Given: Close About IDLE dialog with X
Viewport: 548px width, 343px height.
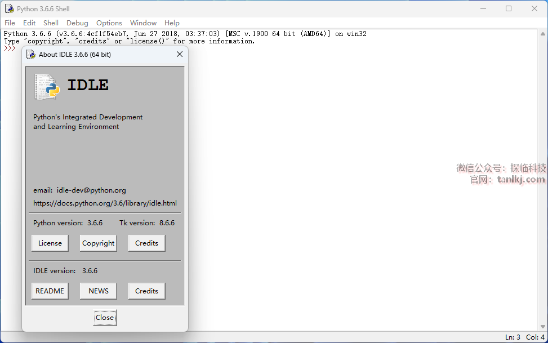Looking at the screenshot, I should (180, 54).
